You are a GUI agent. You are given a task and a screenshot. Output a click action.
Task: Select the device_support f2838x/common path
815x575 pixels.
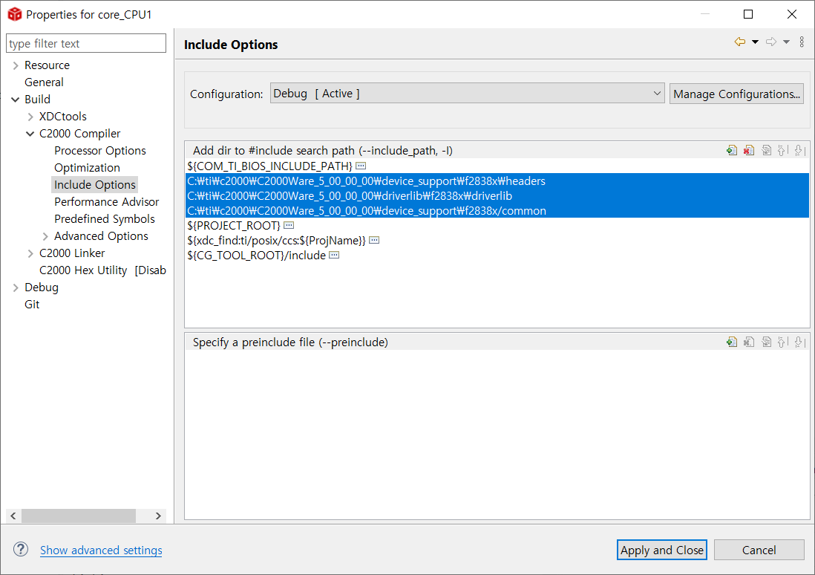pos(497,211)
